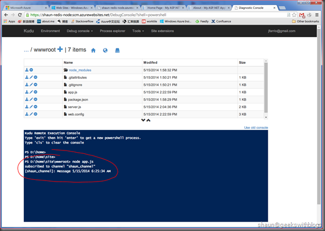The image size is (325, 231).
Task: Click Use old console link
Action: (x=256, y=128)
